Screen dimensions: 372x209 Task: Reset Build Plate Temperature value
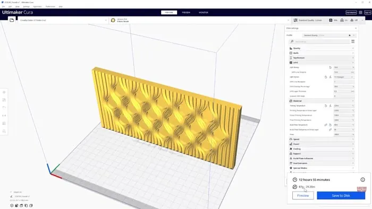coord(330,125)
